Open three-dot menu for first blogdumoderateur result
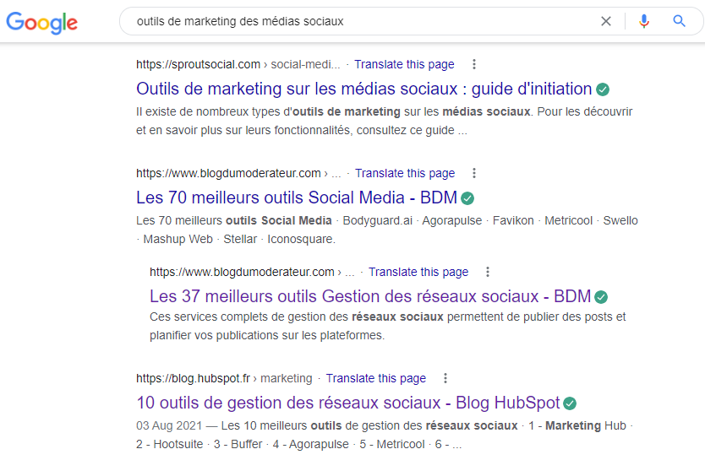This screenshot has width=705, height=460. click(x=474, y=173)
